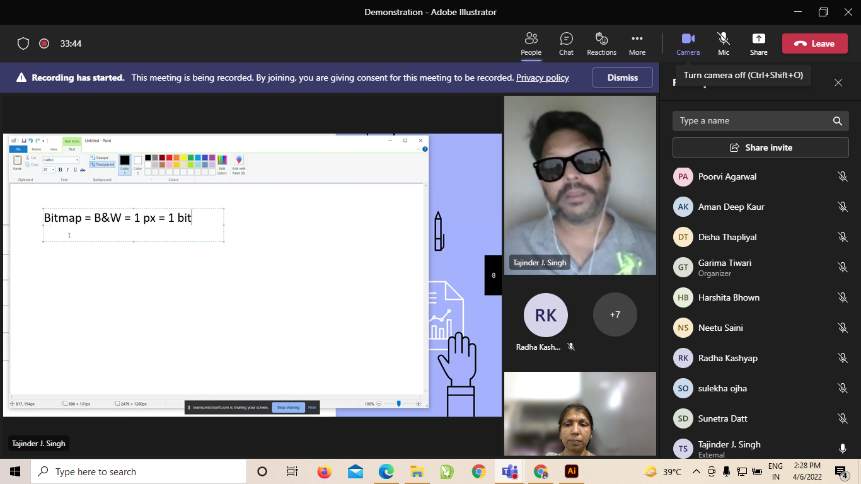Open Adobe Illustrator from taskbar
Image resolution: width=861 pixels, height=484 pixels.
(572, 471)
